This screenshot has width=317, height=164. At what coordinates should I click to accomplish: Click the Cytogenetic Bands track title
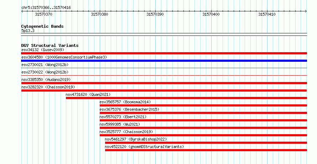point(42,26)
